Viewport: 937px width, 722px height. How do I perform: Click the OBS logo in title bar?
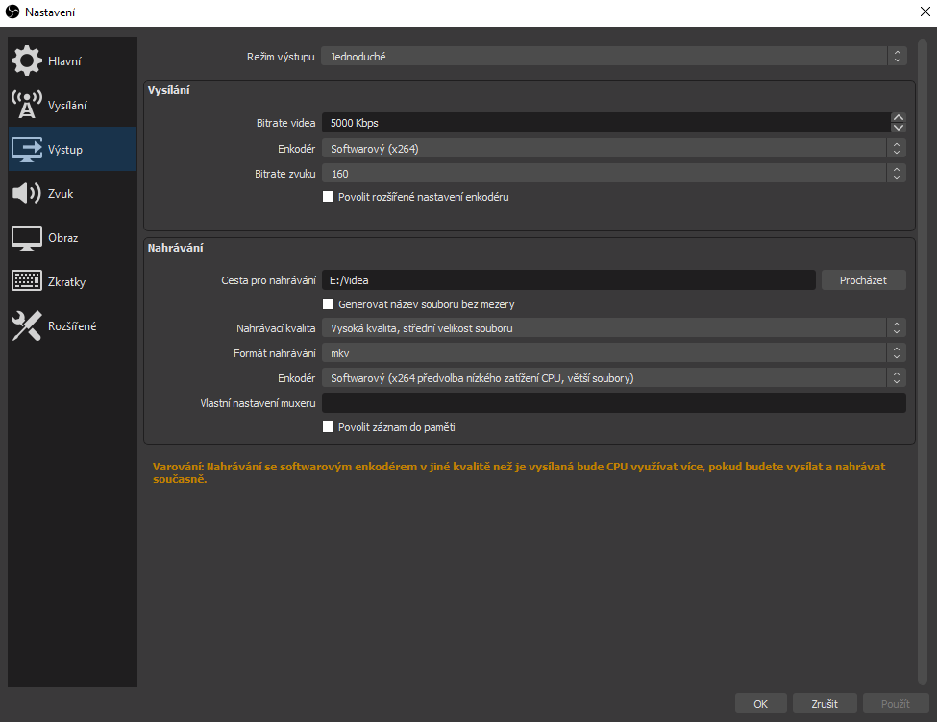point(12,12)
